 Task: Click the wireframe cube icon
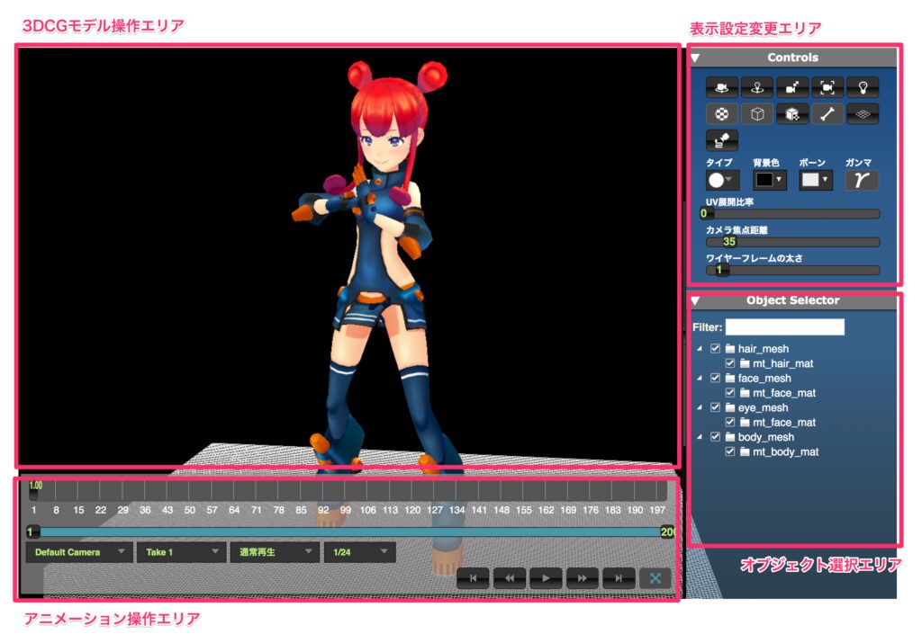tap(757, 114)
